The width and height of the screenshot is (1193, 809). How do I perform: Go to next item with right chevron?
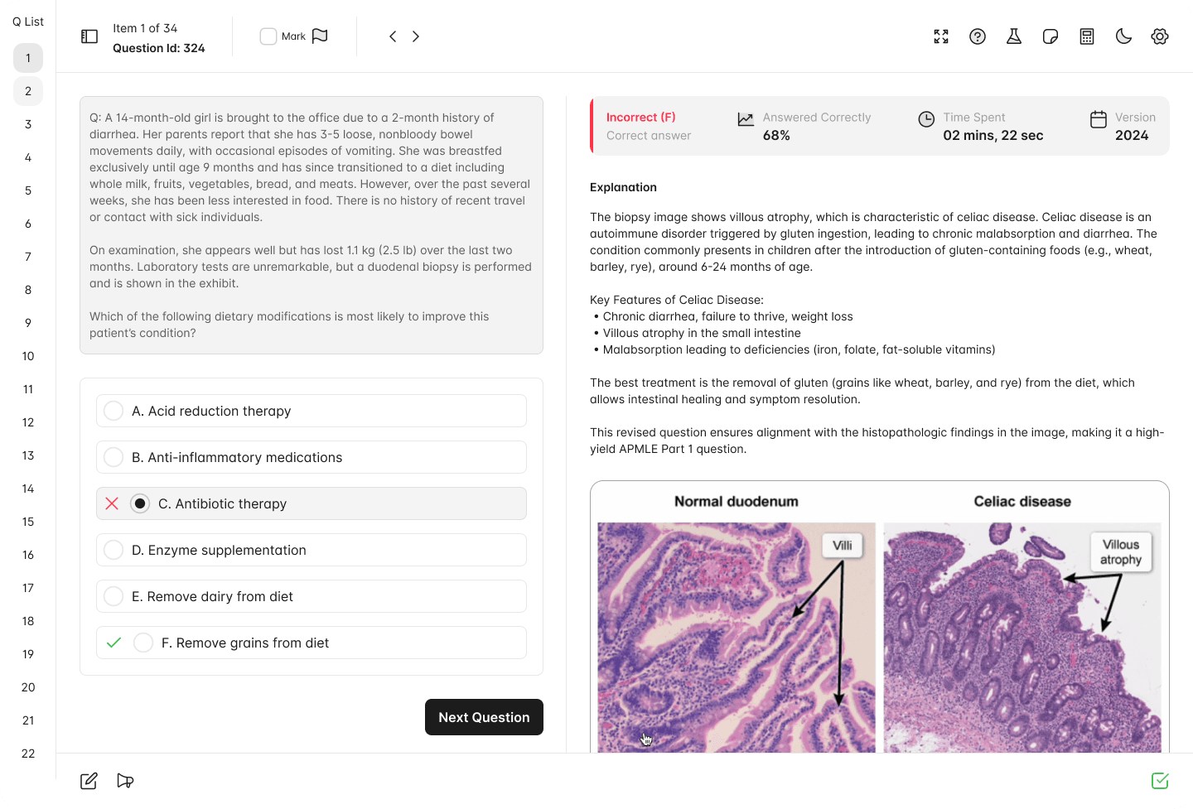click(x=415, y=36)
